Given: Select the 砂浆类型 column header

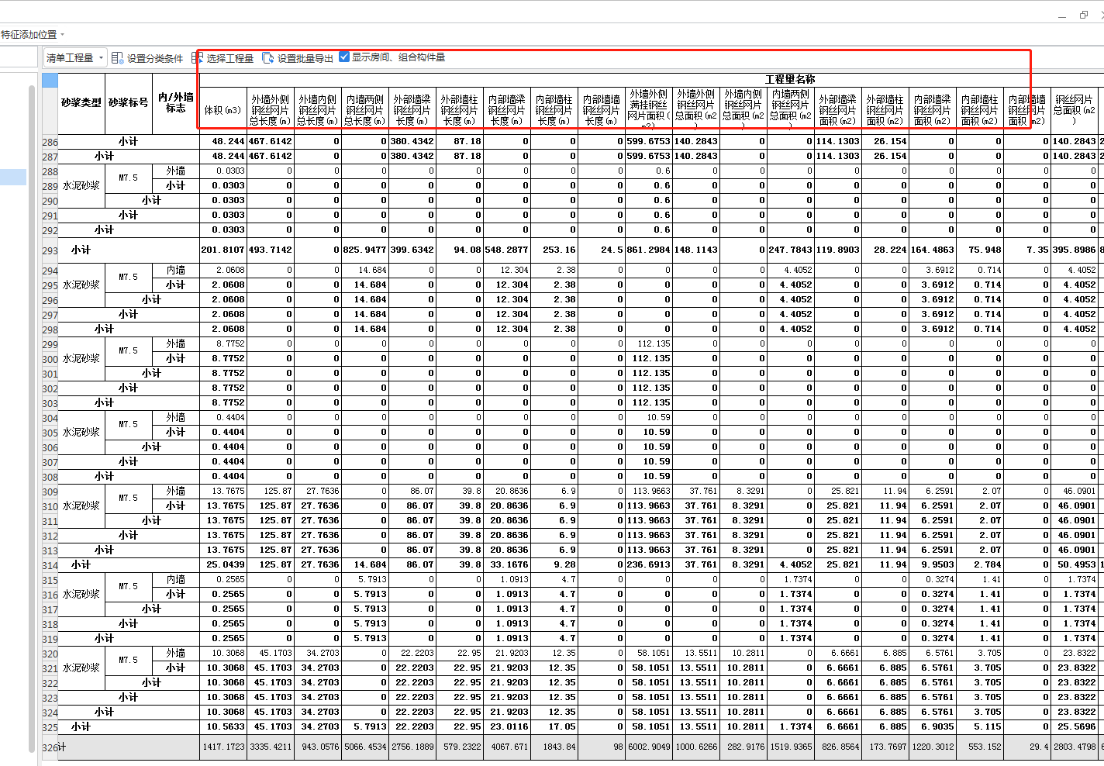Looking at the screenshot, I should [x=81, y=103].
